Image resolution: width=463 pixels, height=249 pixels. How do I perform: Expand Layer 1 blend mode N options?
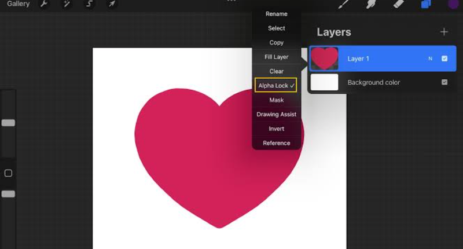click(430, 58)
